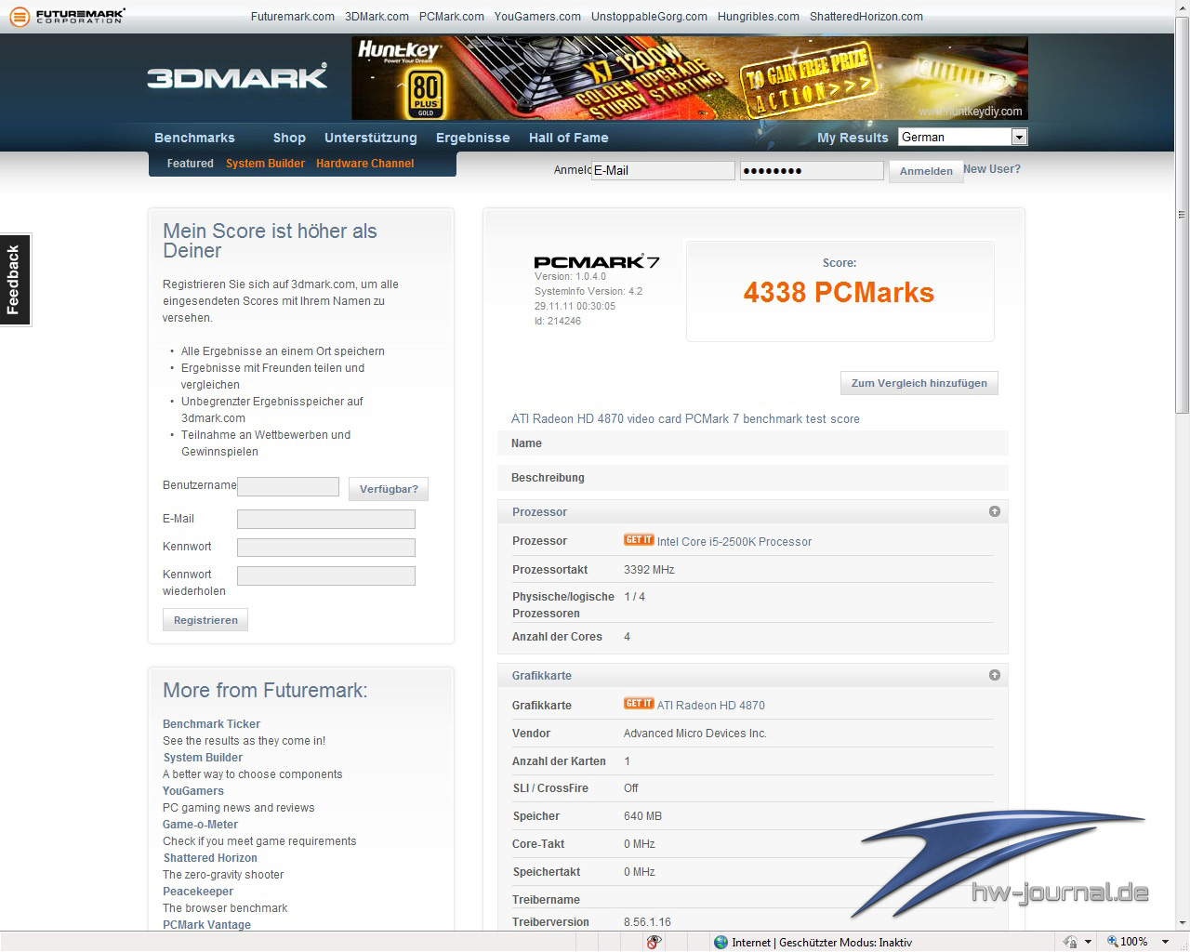Open Hungribles.com top link
Screen dimensions: 1190x952
point(759,17)
